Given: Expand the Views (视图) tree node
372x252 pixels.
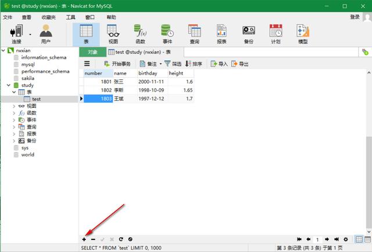Looking at the screenshot, I should click(14, 106).
